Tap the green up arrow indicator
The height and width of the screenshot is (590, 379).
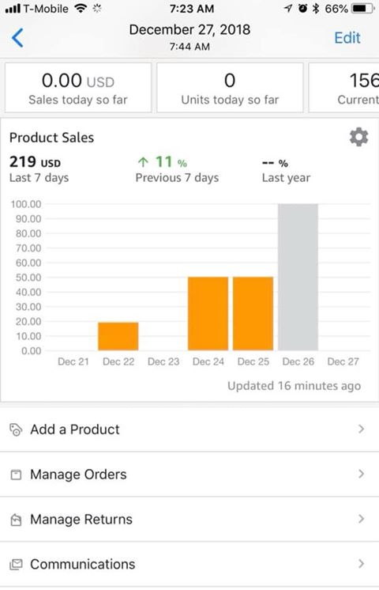tap(143, 162)
